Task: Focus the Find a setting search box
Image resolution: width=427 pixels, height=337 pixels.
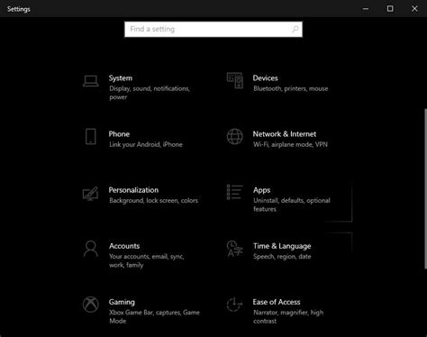Action: [213, 29]
